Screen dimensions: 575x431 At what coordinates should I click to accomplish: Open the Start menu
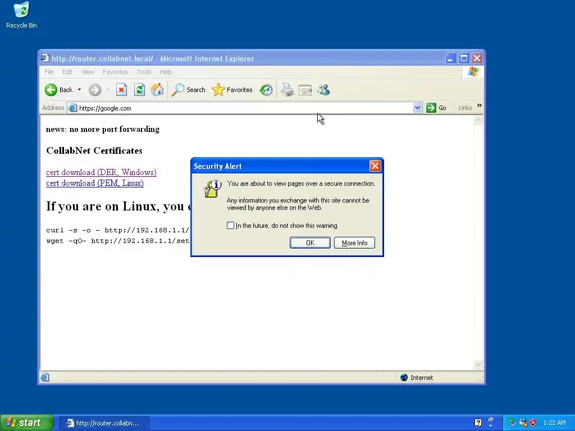pyautogui.click(x=26, y=423)
